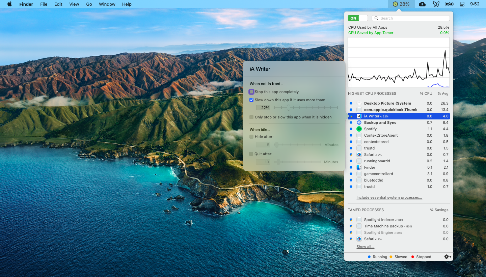Click status dot beside Spotlight Indexer
This screenshot has width=486, height=277.
coord(351,220)
